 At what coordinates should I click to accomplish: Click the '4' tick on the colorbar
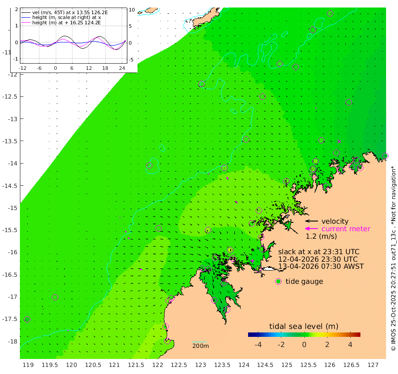pos(350,344)
